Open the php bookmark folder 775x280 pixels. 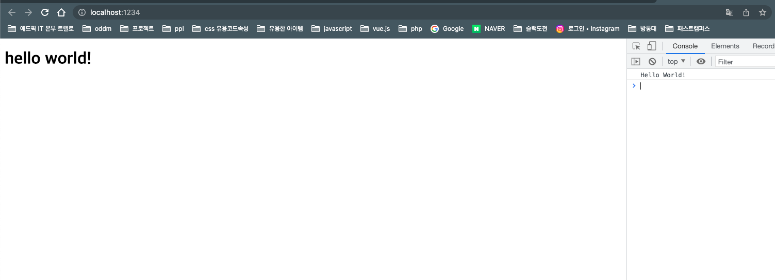(x=410, y=29)
